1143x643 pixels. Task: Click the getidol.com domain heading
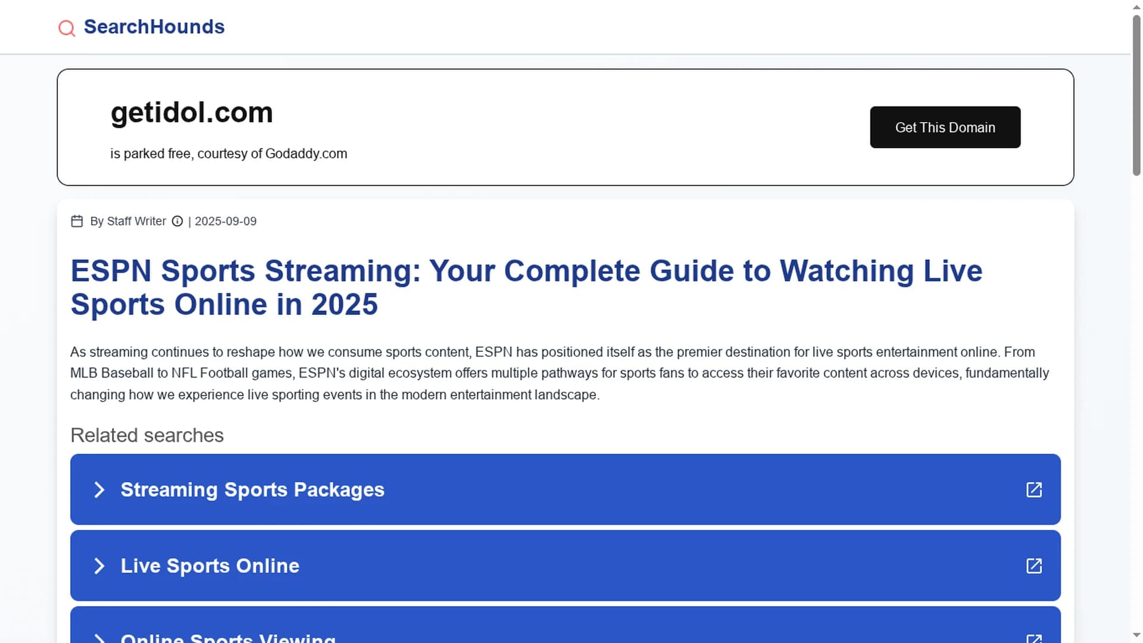pyautogui.click(x=192, y=113)
